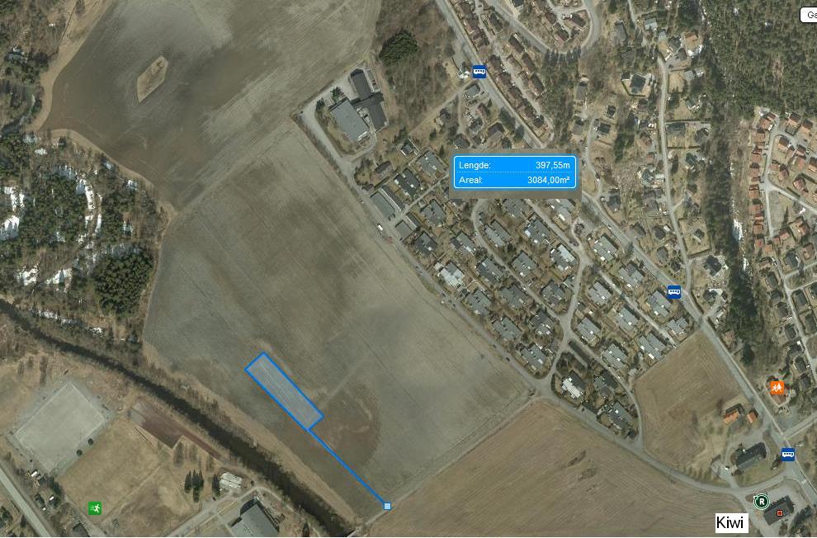This screenshot has width=817, height=538.
Task: Click the Areal row in the measurement popup
Action: [514, 180]
